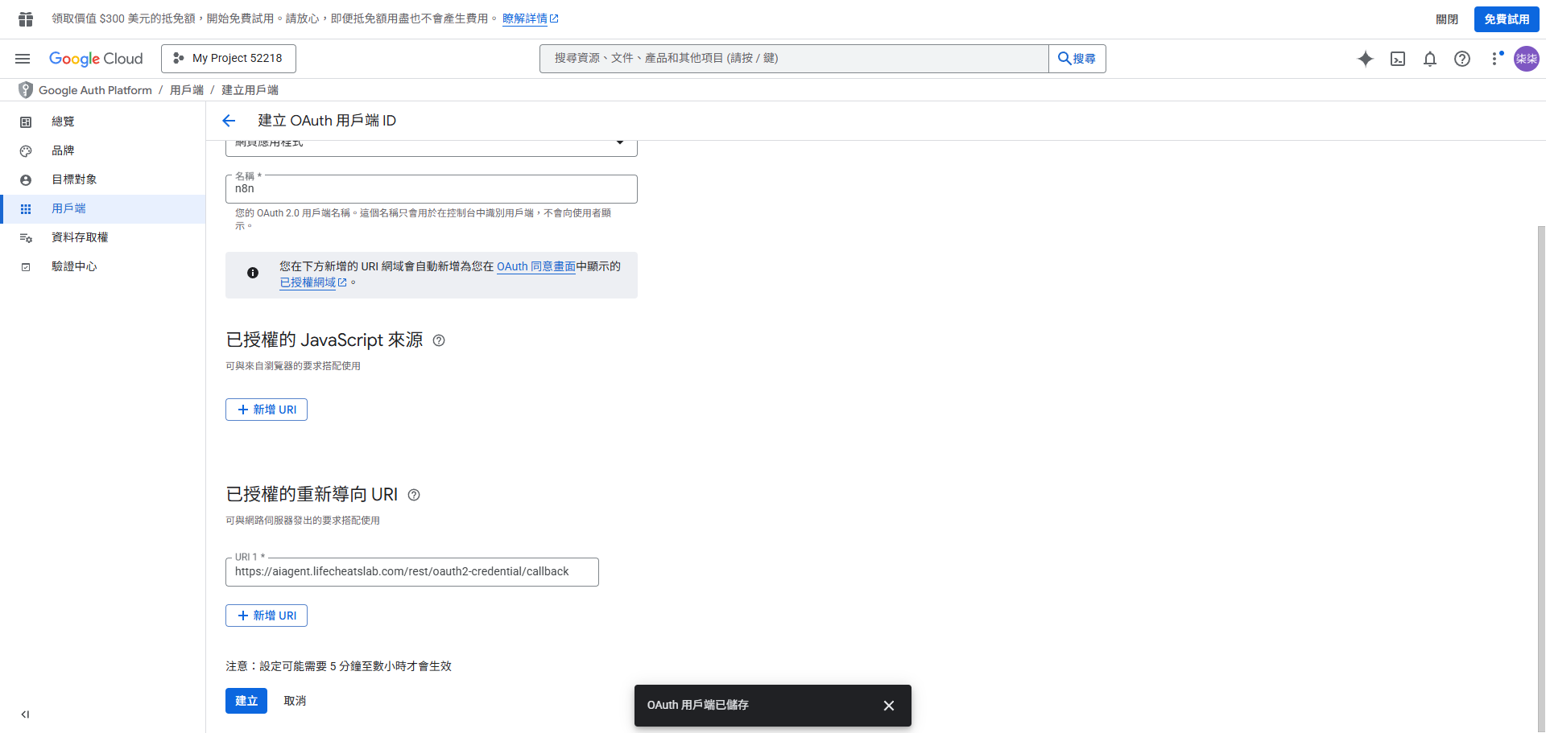Click the URI 1 redirect input field
Viewport: 1546px width, 733px height.
pyautogui.click(x=411, y=571)
